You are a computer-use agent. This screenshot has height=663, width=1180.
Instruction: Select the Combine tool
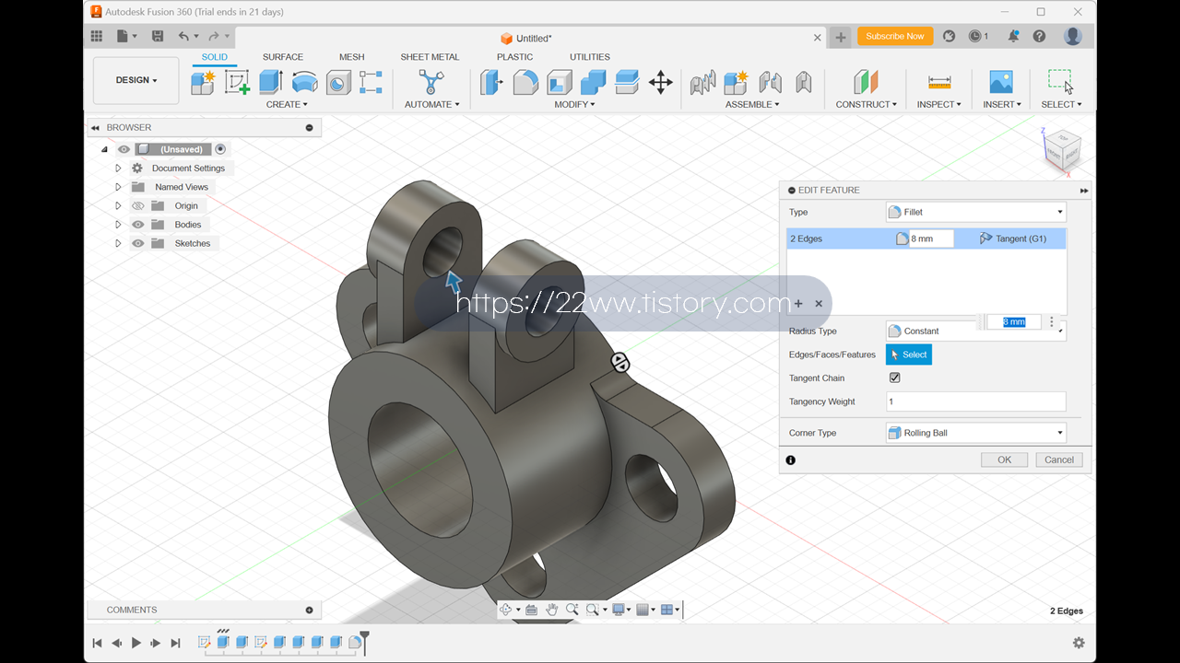click(593, 82)
